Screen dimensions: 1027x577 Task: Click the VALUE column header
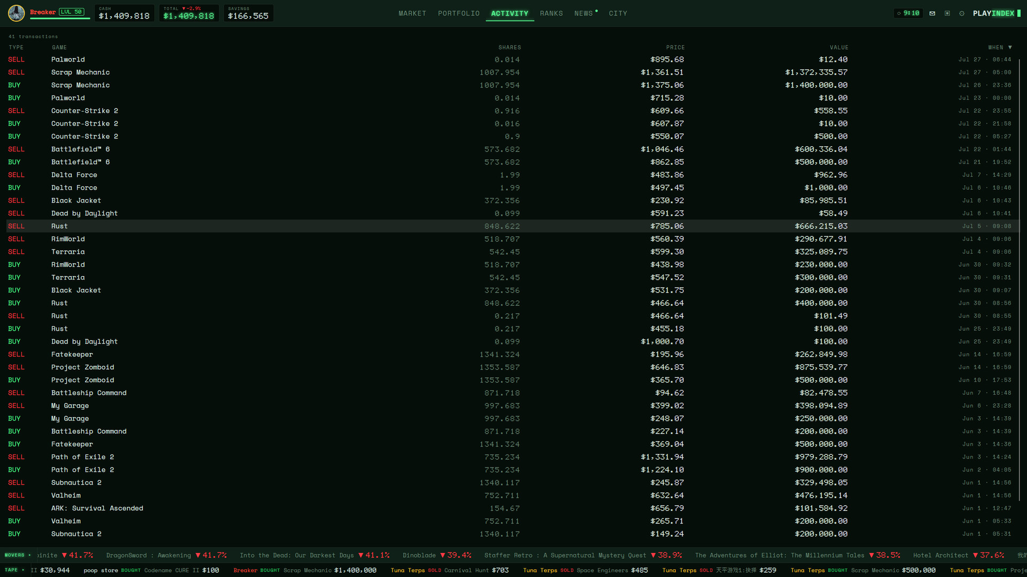pos(839,48)
